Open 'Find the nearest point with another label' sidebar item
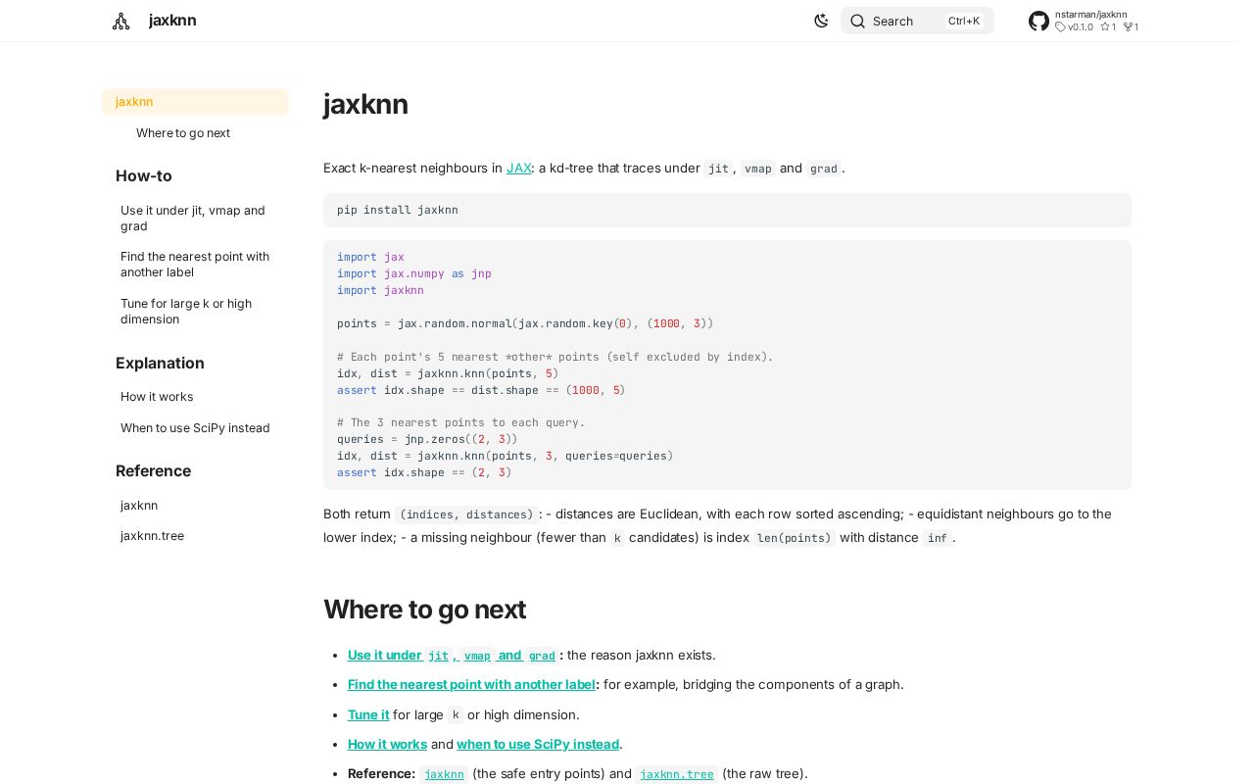 click(195, 265)
